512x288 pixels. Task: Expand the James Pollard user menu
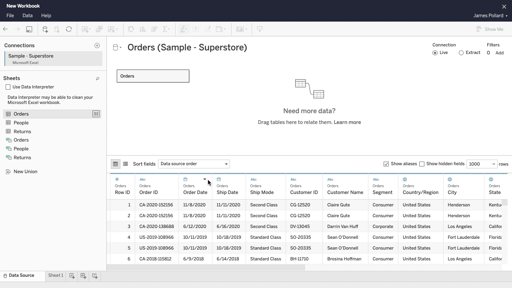(x=490, y=16)
